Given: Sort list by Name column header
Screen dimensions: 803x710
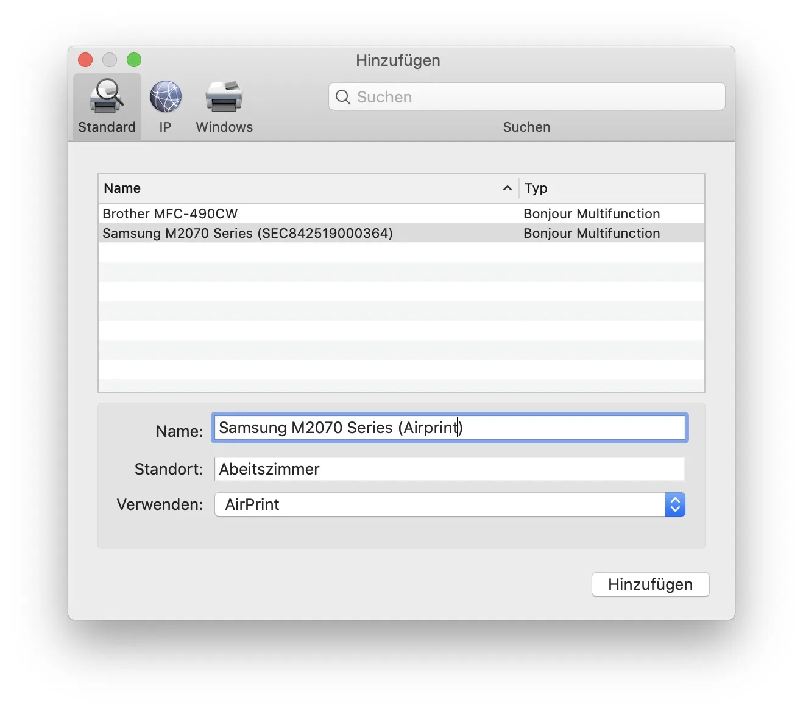Looking at the screenshot, I should click(x=308, y=188).
